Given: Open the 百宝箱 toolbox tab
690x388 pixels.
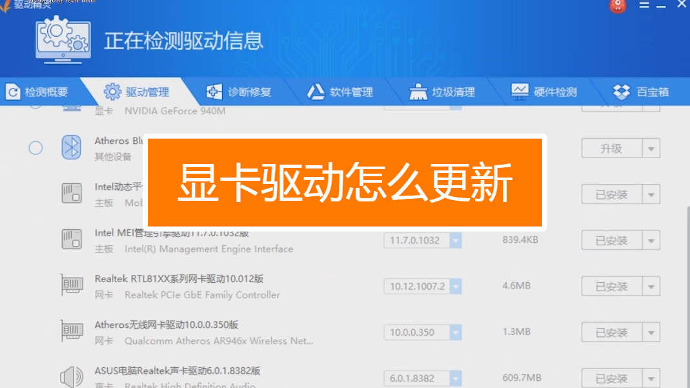Looking at the screenshot, I should point(641,92).
